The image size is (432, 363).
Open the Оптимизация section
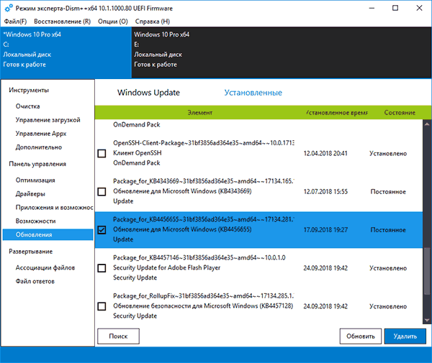pos(35,180)
